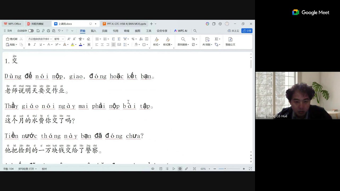Open Print Preview icon

click(x=54, y=31)
